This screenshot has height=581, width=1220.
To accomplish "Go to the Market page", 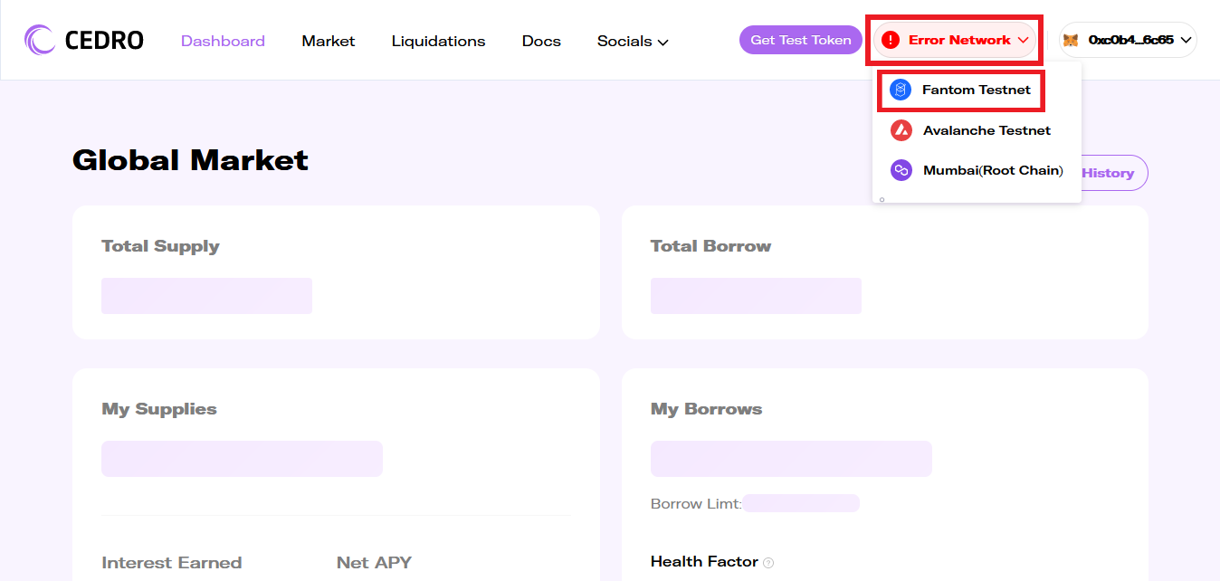I will 329,41.
